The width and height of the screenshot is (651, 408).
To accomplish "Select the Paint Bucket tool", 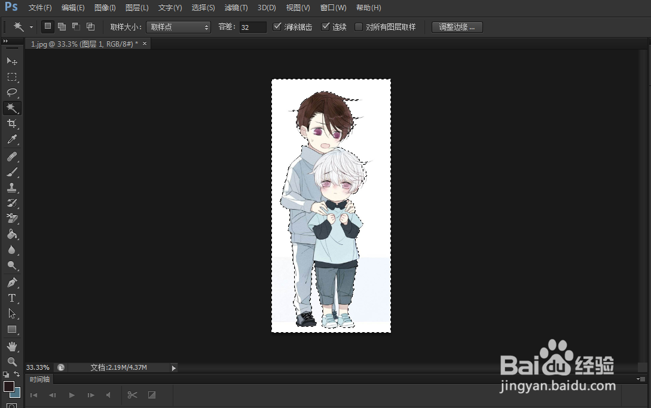I will [x=11, y=234].
